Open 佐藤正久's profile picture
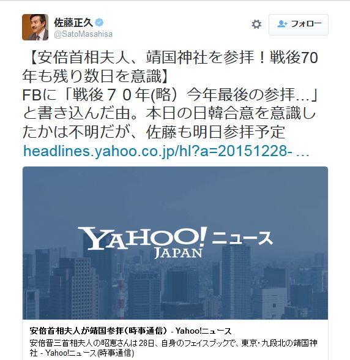 [x=35, y=27]
